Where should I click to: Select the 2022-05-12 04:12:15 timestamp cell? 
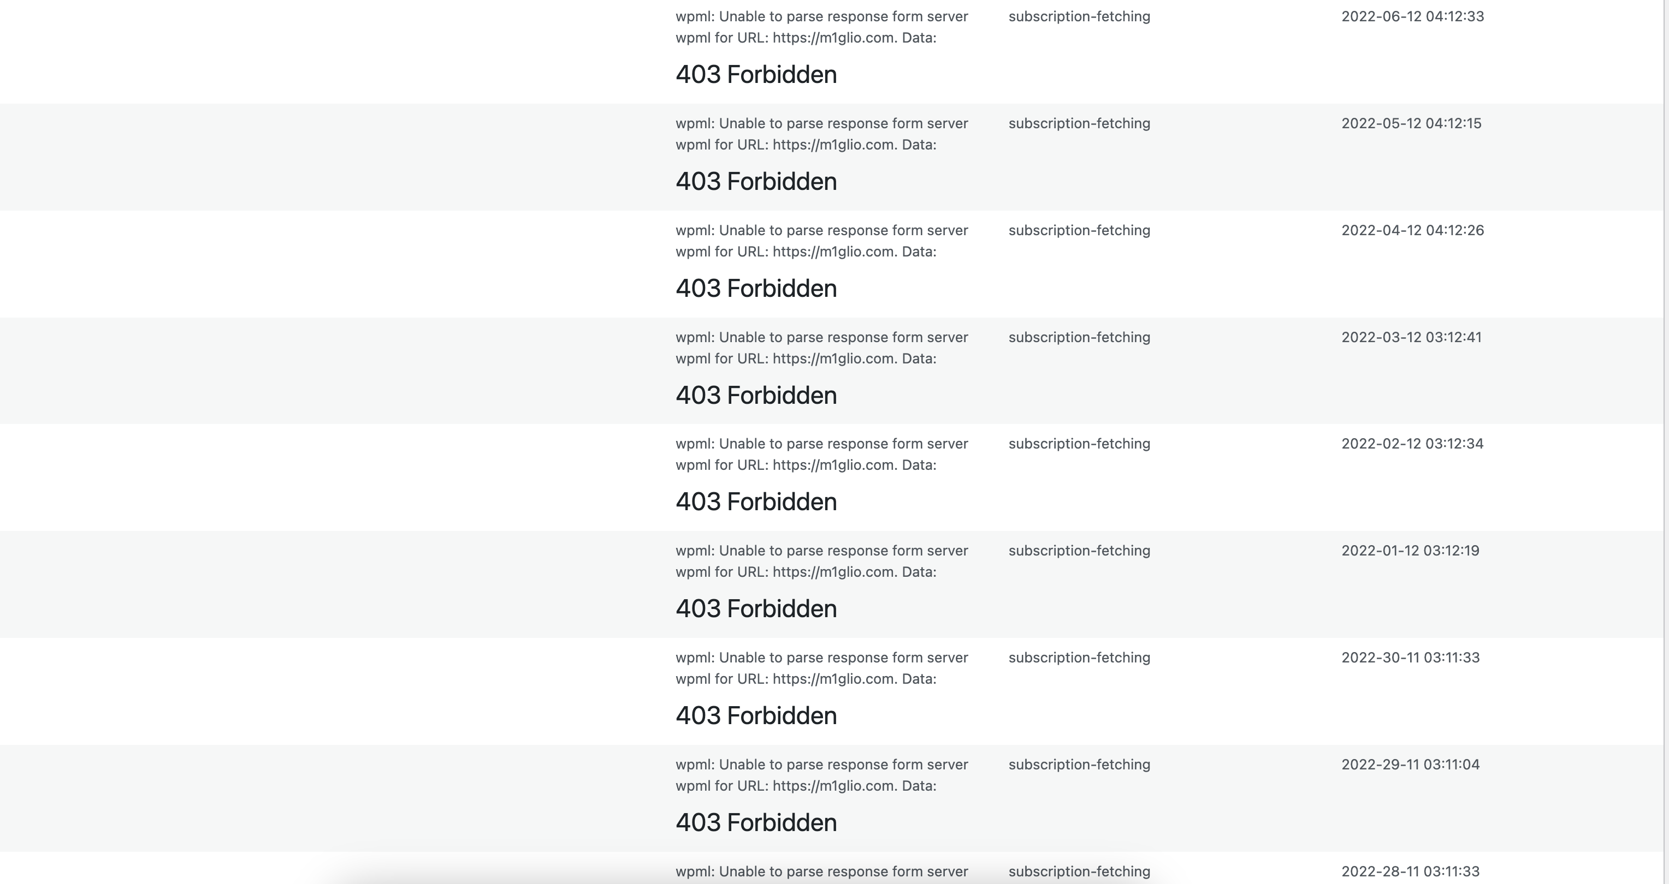(1411, 123)
